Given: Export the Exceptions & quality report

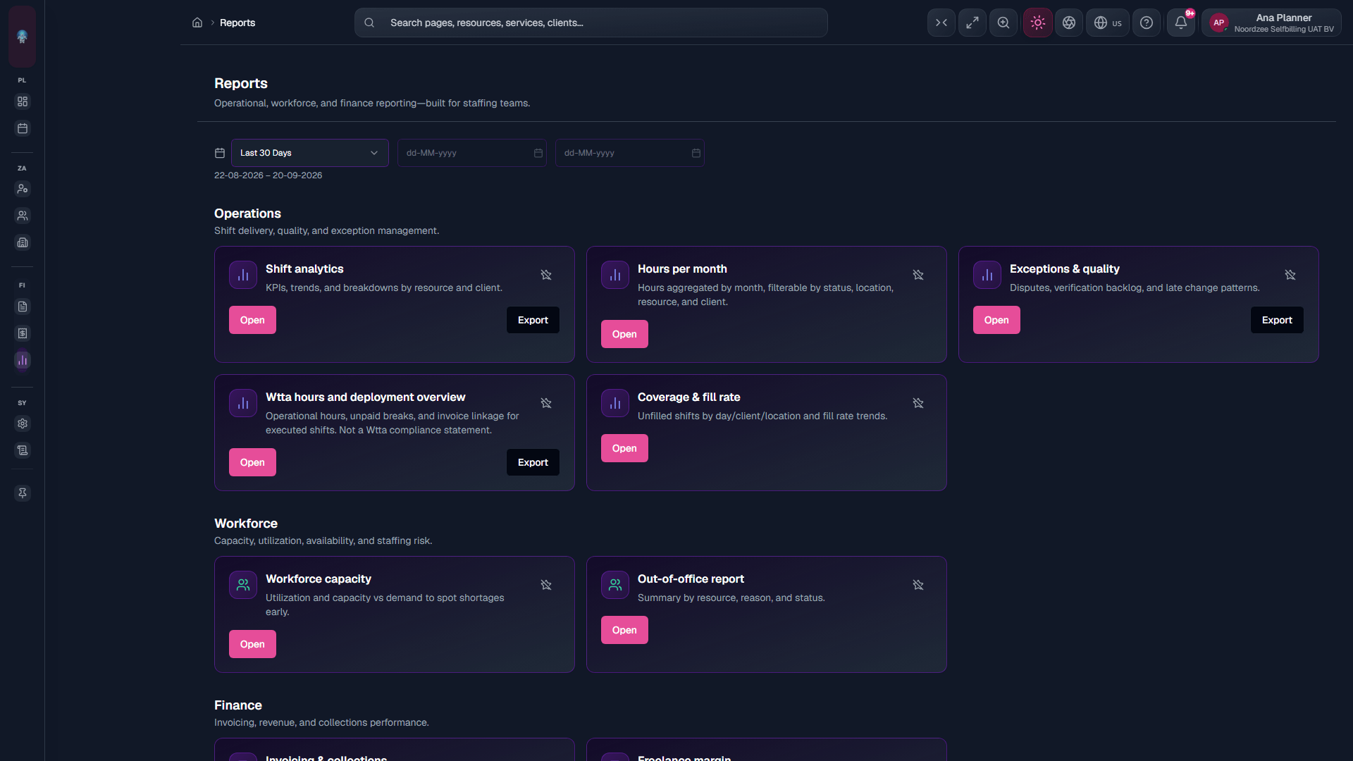Looking at the screenshot, I should pyautogui.click(x=1277, y=320).
